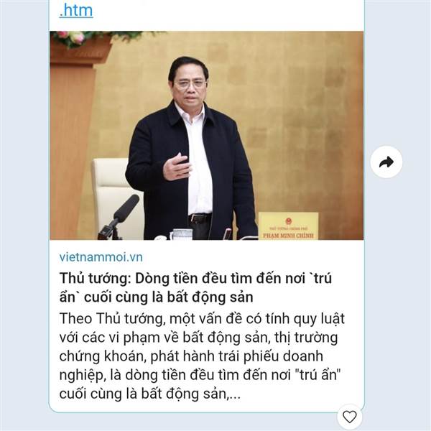Image resolution: width=431 pixels, height=431 pixels.
Task: Click the description line beginning "với các vi phạm"
Action: pos(198,338)
